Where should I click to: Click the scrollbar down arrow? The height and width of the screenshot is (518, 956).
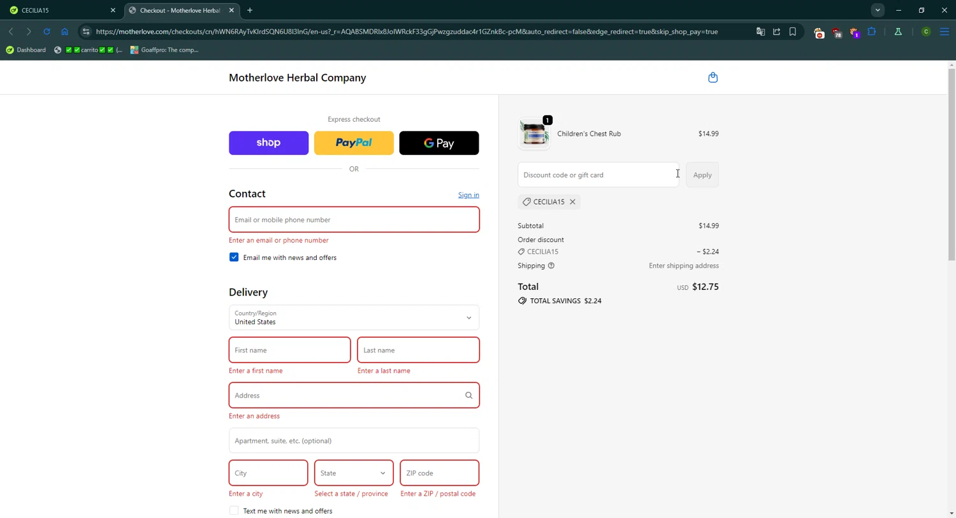point(952,513)
